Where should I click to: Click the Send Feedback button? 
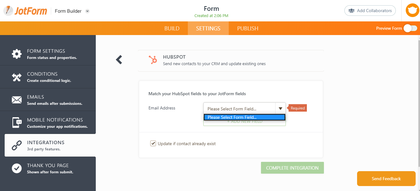386,179
